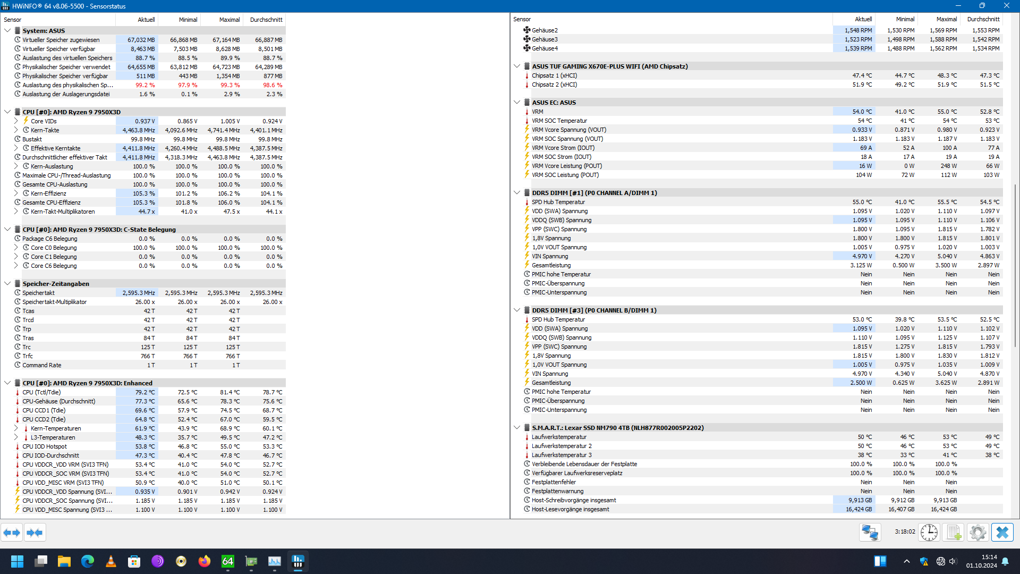
Task: Click the shrink columns arrows button
Action: tap(35, 533)
